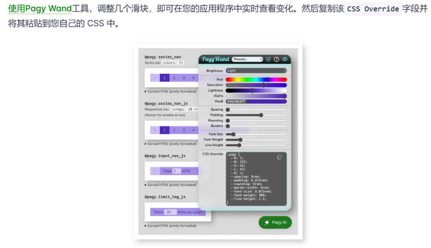Select page 1 in the @pagy.series_nav pagination

(x=164, y=78)
